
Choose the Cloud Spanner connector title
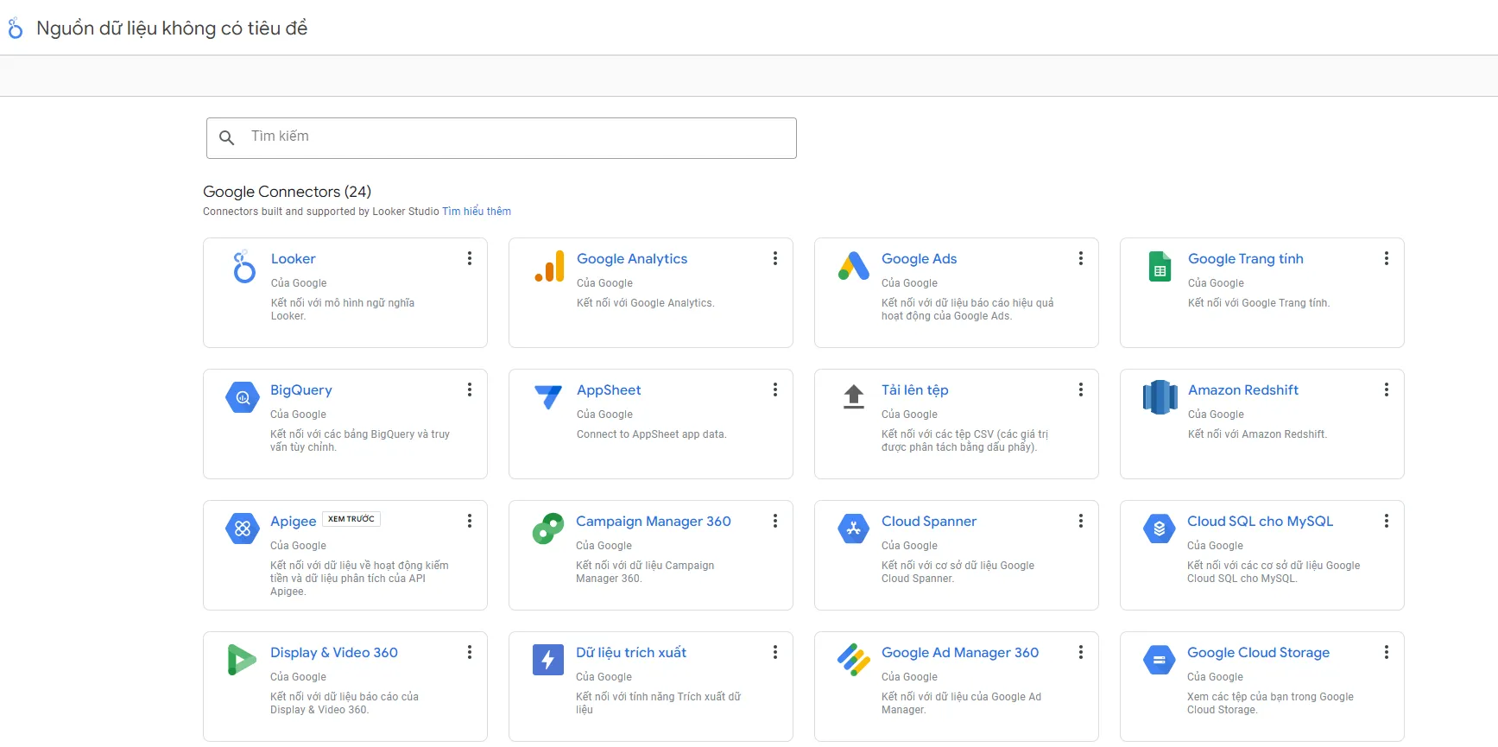click(929, 522)
